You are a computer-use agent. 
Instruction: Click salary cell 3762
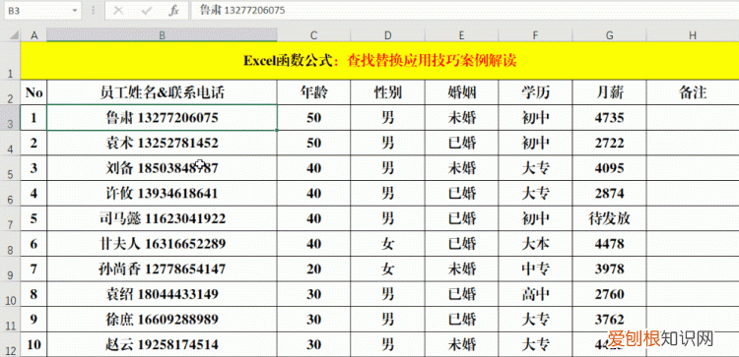[609, 319]
